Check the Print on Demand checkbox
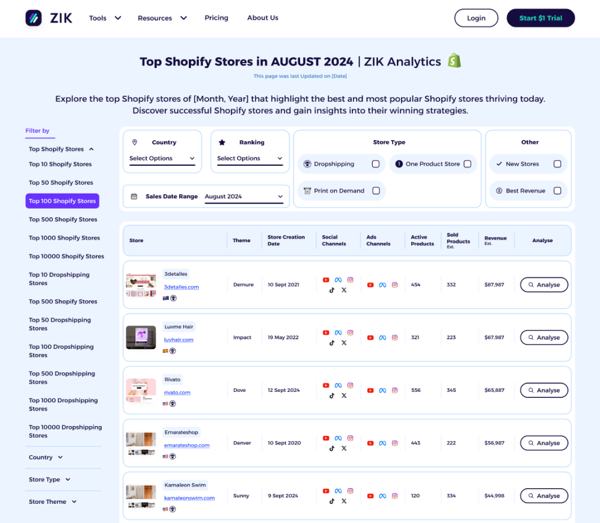 pyautogui.click(x=376, y=191)
